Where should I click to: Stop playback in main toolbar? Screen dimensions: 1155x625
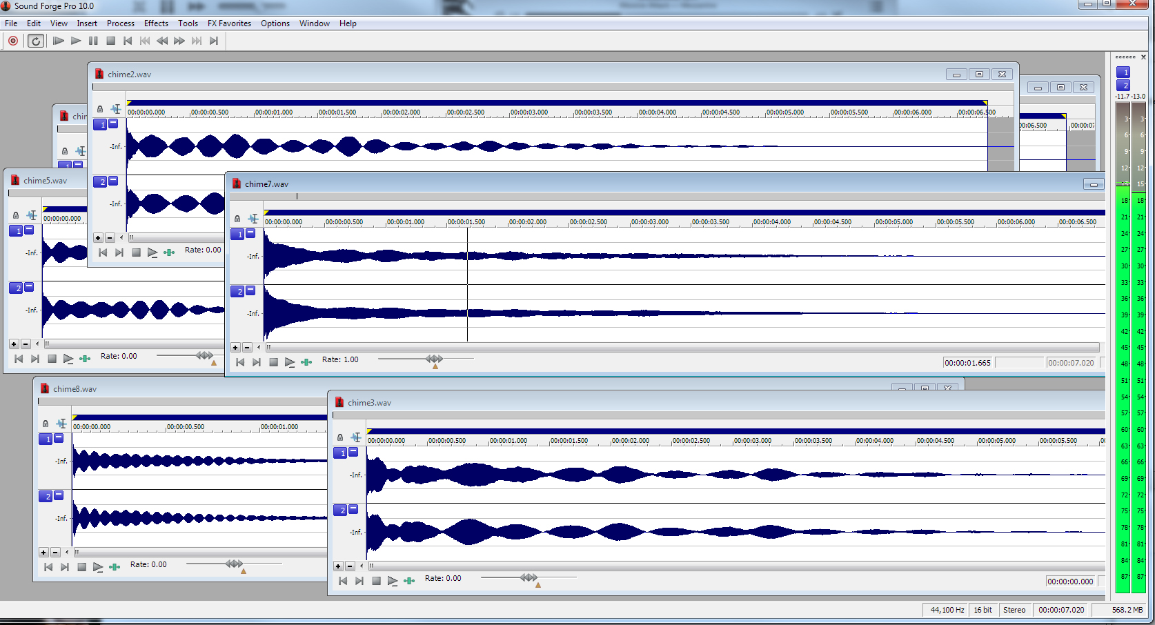(x=110, y=41)
